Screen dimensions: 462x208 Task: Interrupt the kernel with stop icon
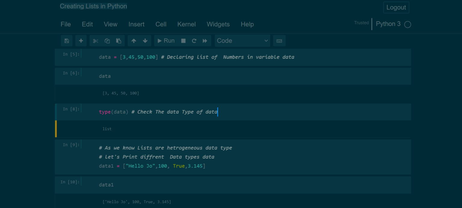coord(183,41)
